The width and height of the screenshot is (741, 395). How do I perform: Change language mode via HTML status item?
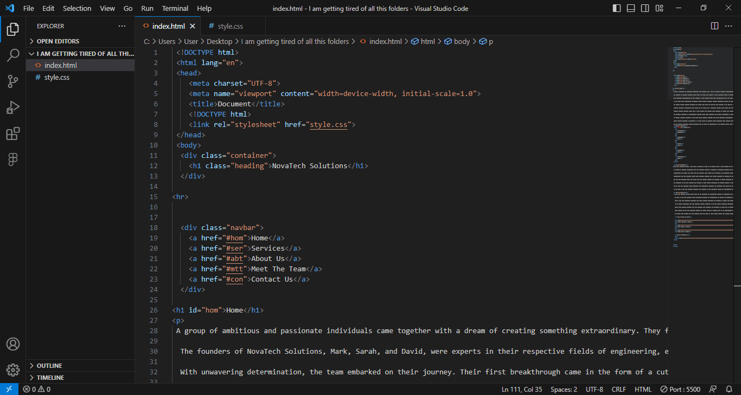643,389
